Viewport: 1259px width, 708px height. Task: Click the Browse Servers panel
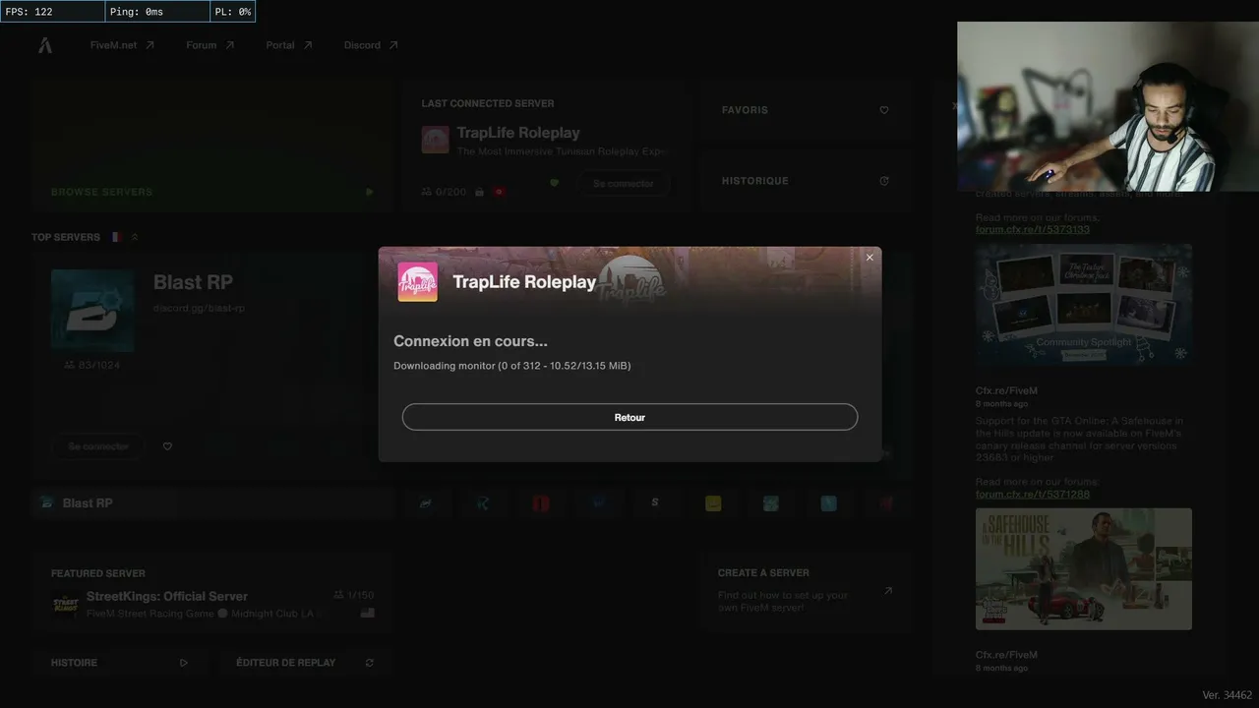click(211, 146)
